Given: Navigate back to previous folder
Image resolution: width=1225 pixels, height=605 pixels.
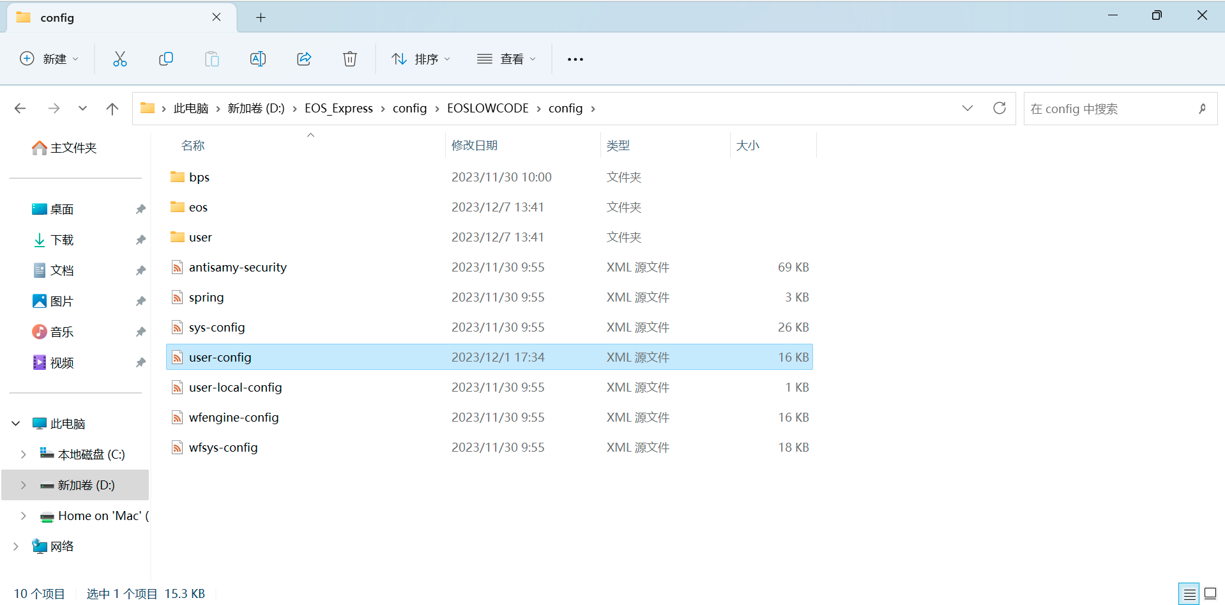Looking at the screenshot, I should (20, 109).
